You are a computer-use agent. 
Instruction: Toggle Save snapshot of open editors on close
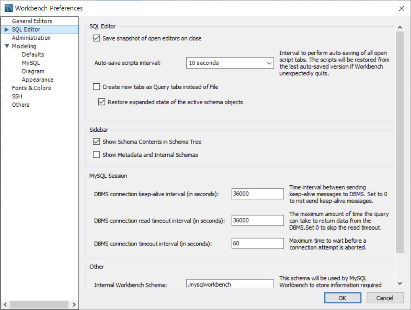pyautogui.click(x=96, y=38)
